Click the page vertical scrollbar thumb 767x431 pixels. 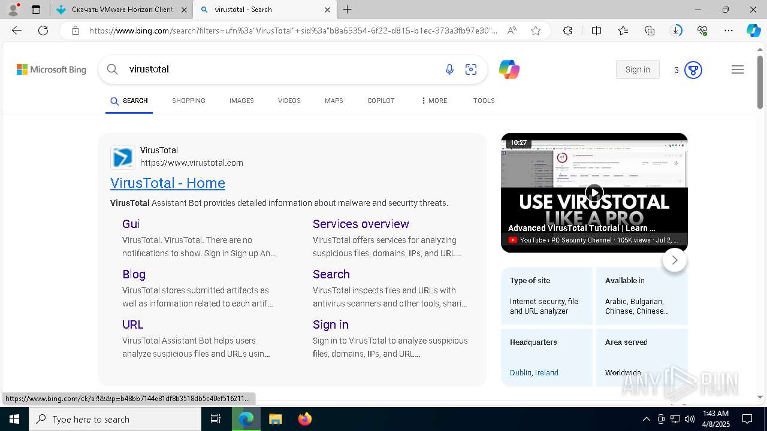pos(760,82)
